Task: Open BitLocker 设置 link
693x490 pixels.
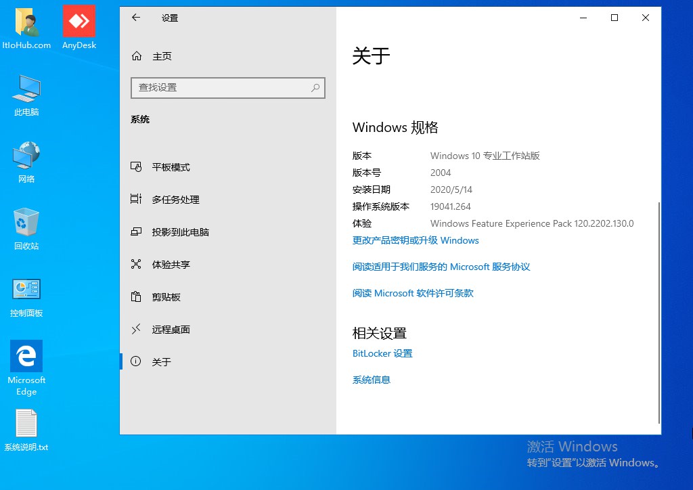Action: point(382,353)
